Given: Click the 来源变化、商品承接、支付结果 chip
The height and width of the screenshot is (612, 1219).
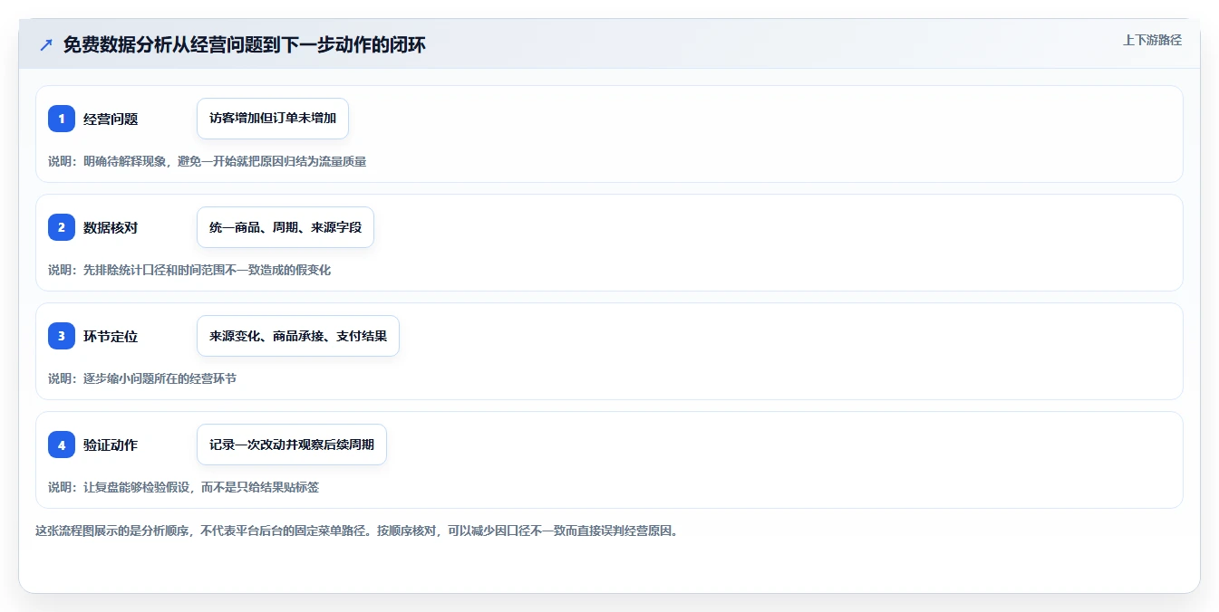Looking at the screenshot, I should tap(298, 336).
